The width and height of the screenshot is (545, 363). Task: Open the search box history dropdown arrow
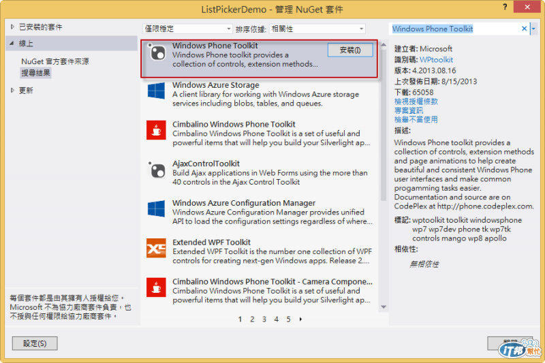click(x=533, y=29)
